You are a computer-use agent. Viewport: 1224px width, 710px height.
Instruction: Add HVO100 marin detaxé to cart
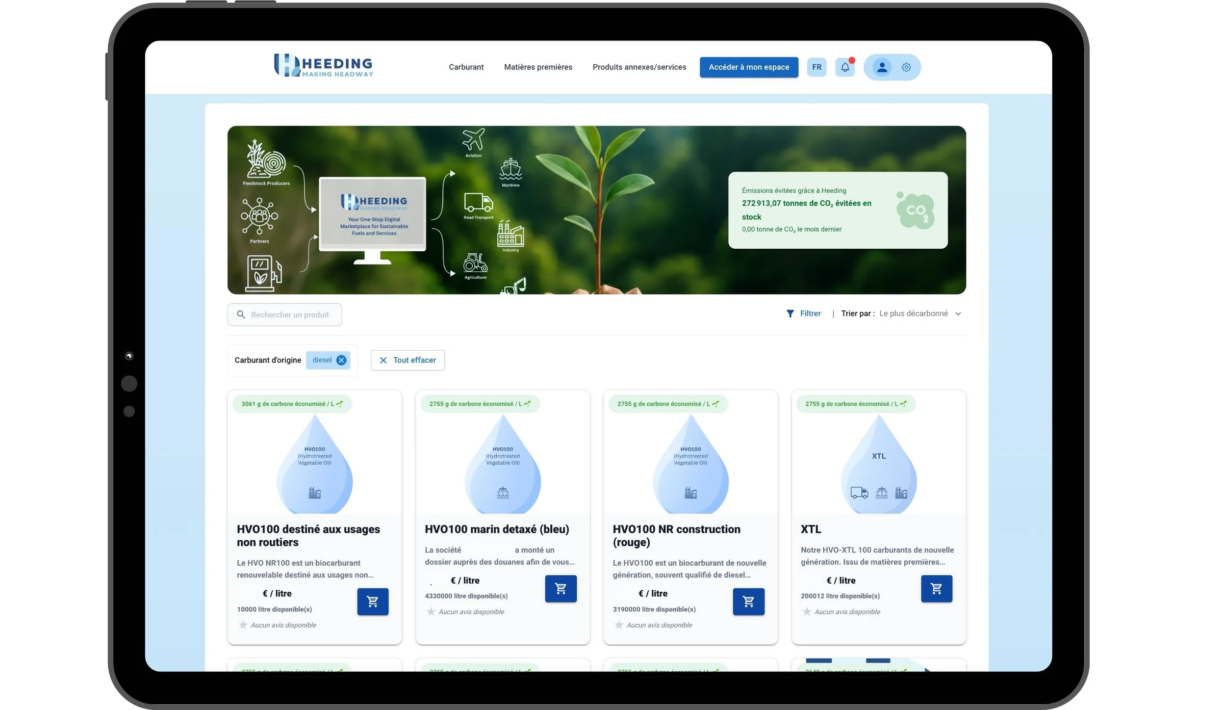pyautogui.click(x=560, y=589)
